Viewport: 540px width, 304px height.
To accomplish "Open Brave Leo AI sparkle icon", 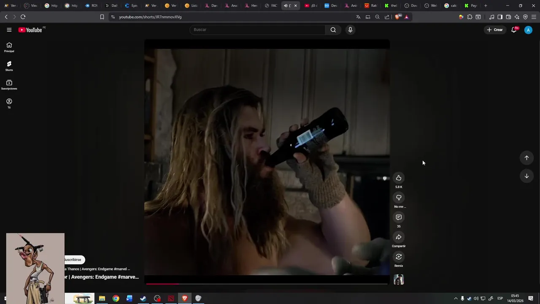I will tap(517, 17).
